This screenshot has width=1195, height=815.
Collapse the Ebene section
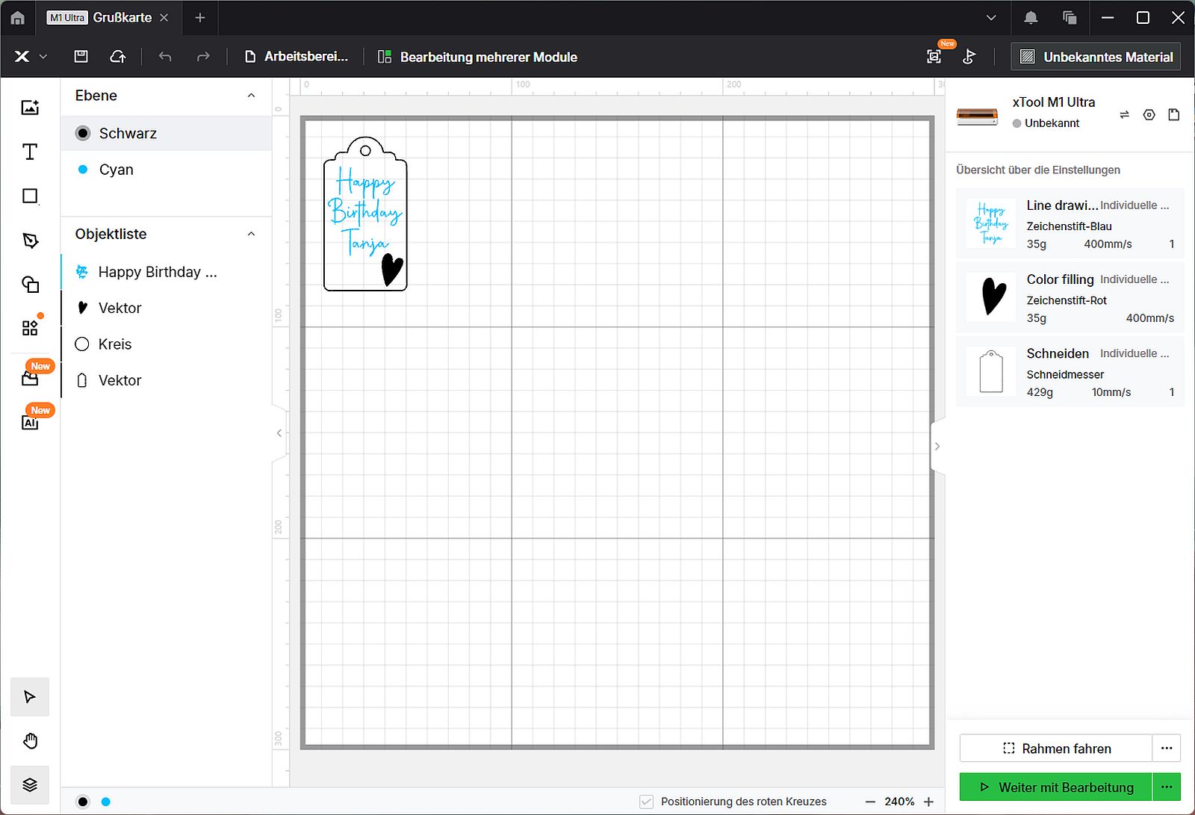[251, 96]
